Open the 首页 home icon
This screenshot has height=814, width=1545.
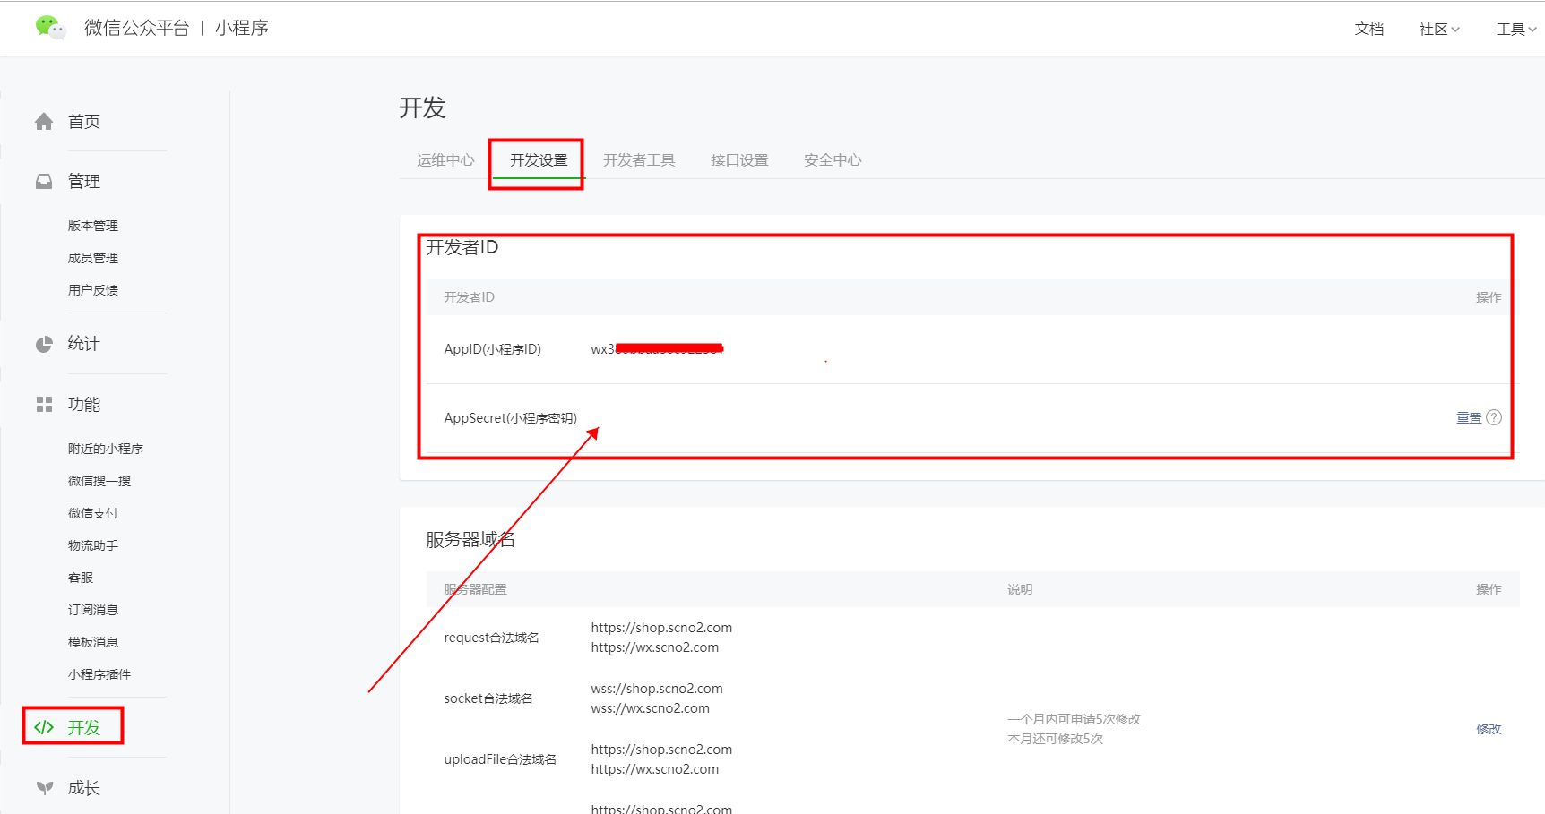tap(44, 122)
